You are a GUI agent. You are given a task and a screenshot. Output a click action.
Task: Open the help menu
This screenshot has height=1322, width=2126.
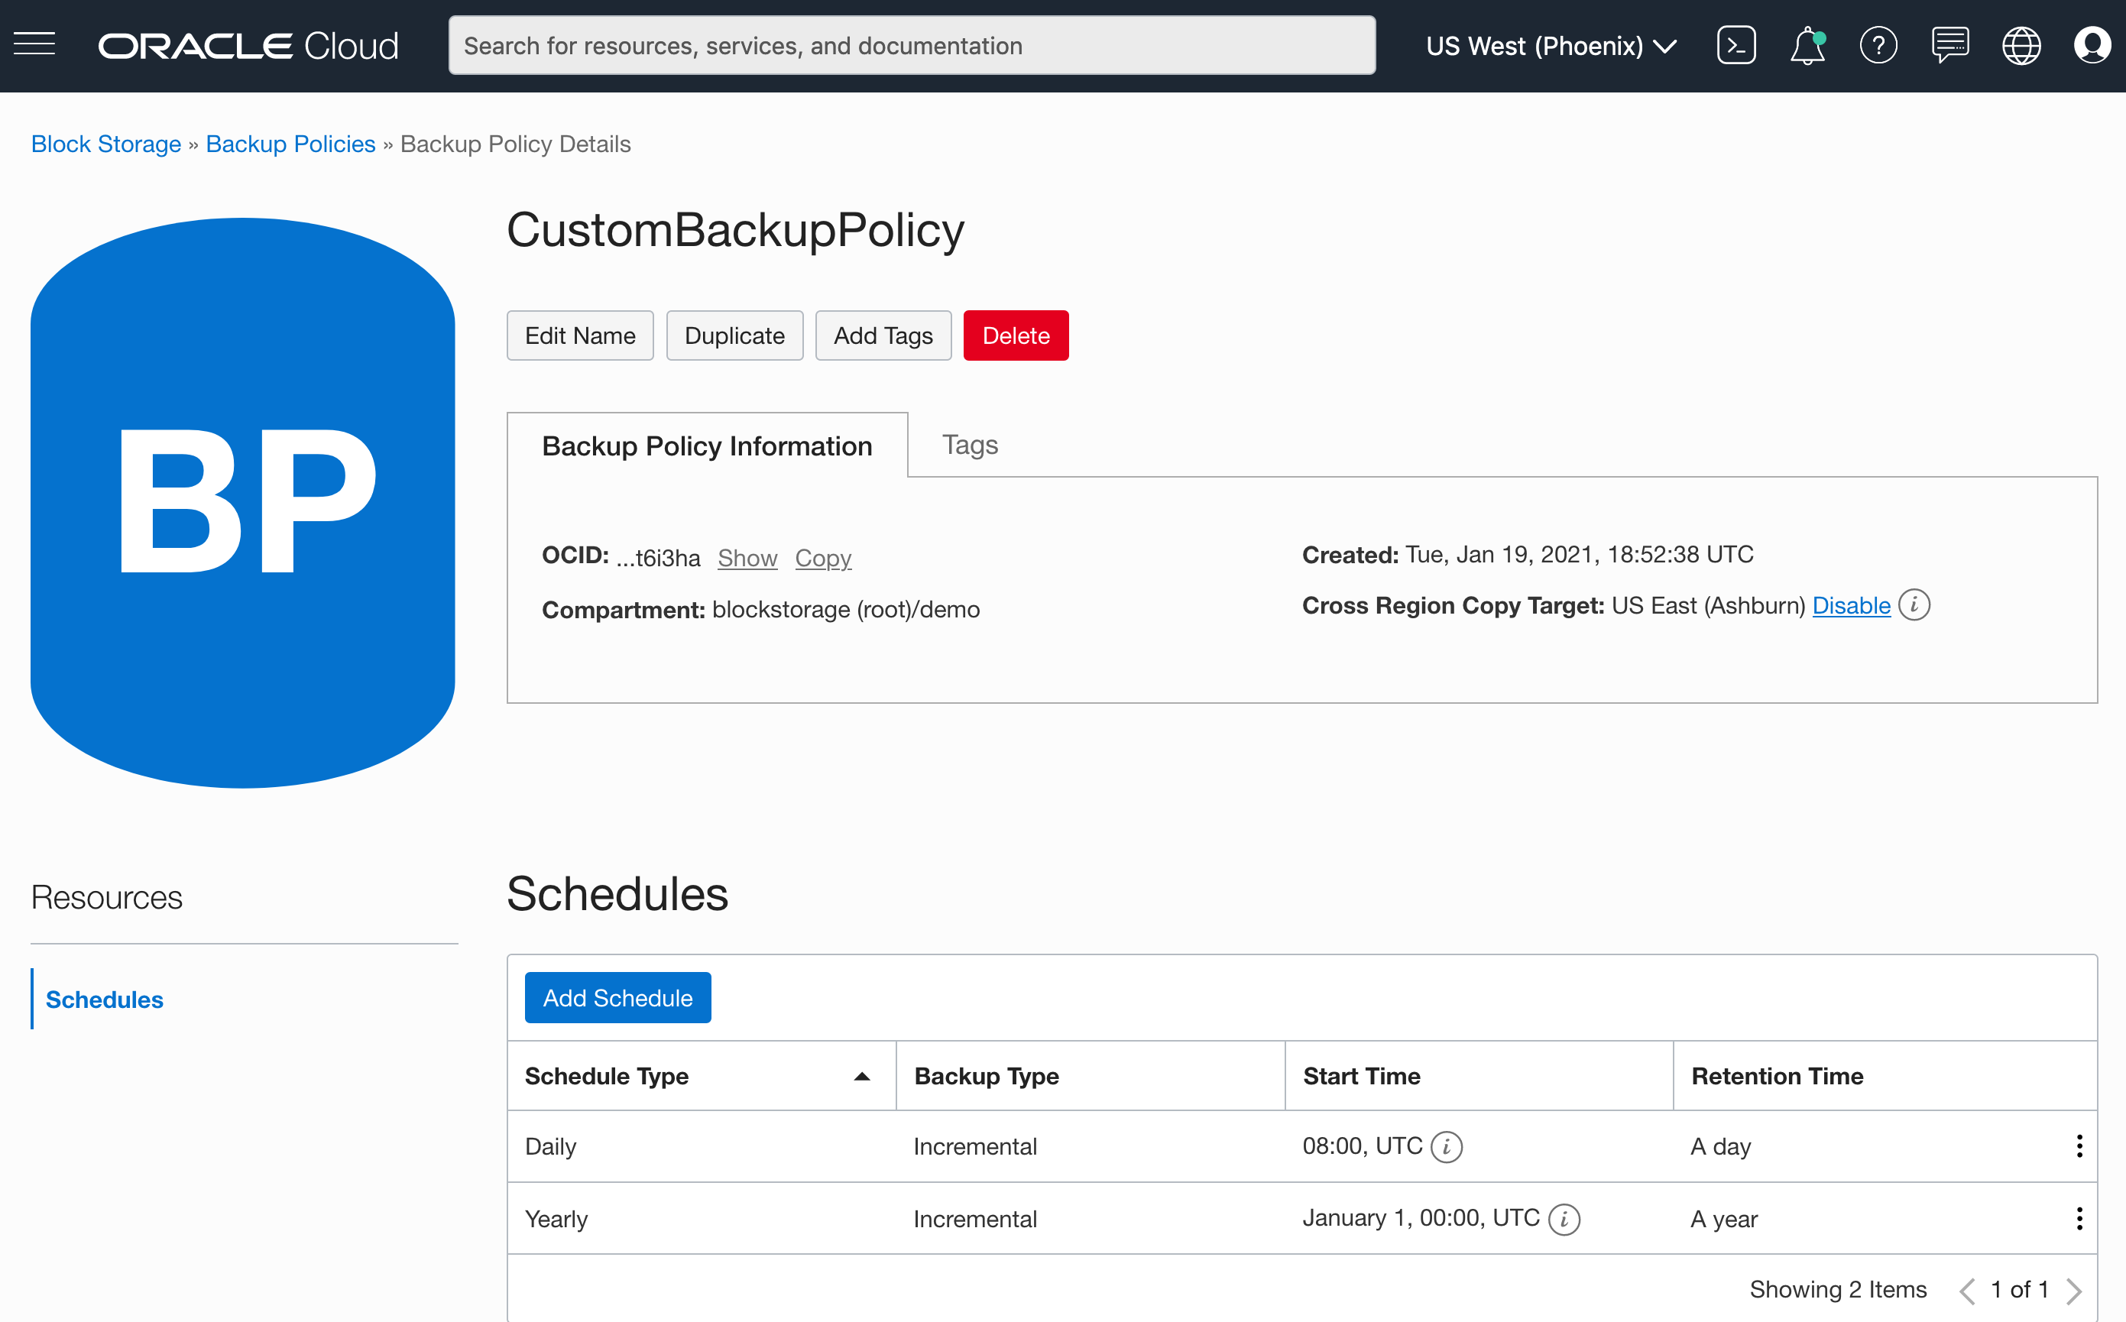coord(1878,45)
